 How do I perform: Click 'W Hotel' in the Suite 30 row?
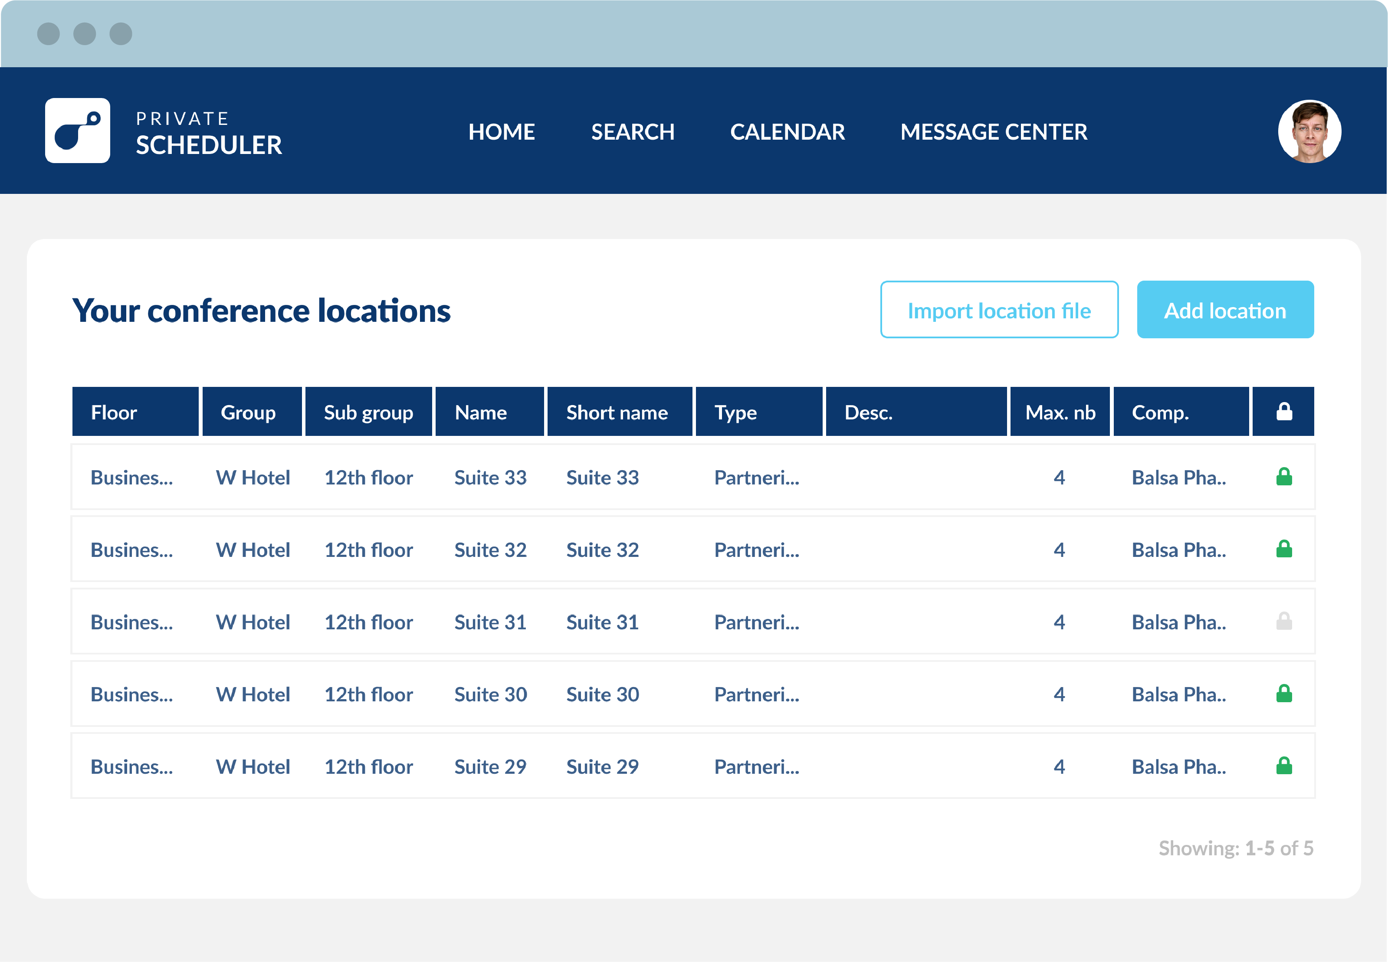(x=253, y=694)
